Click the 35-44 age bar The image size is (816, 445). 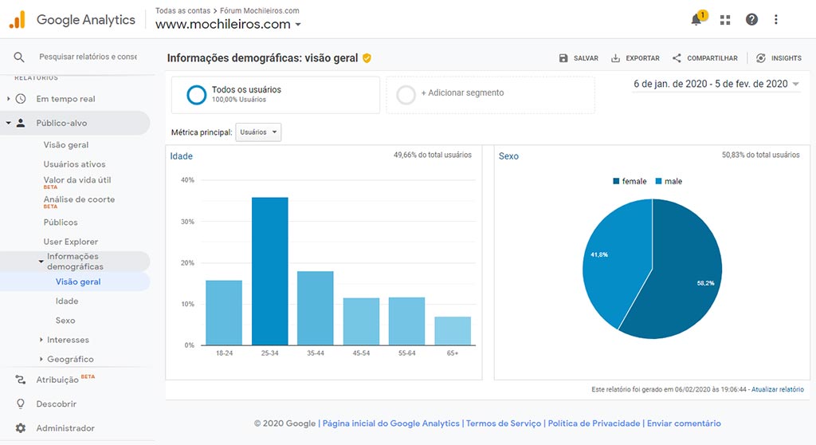pyautogui.click(x=316, y=308)
